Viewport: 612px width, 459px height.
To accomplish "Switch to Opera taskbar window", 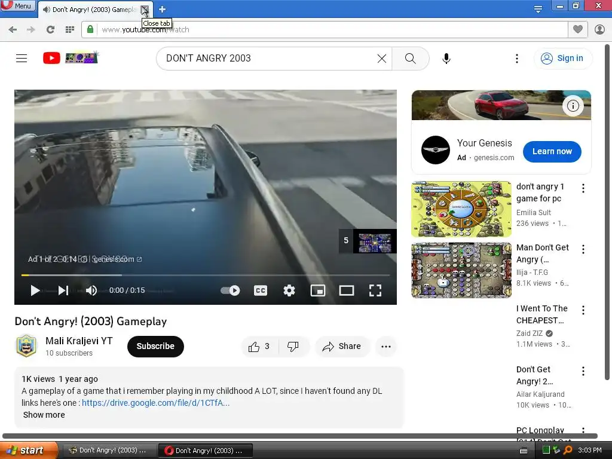I will coord(206,451).
